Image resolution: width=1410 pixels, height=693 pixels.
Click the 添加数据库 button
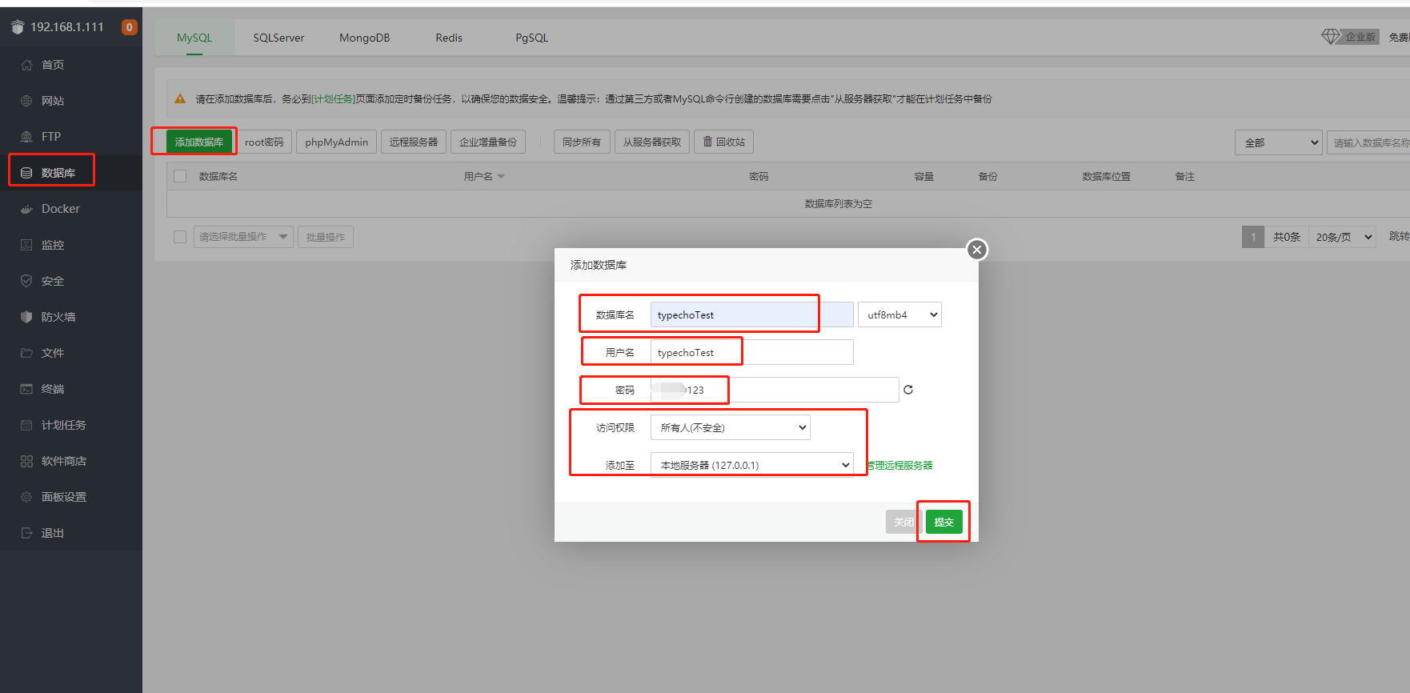tap(199, 142)
